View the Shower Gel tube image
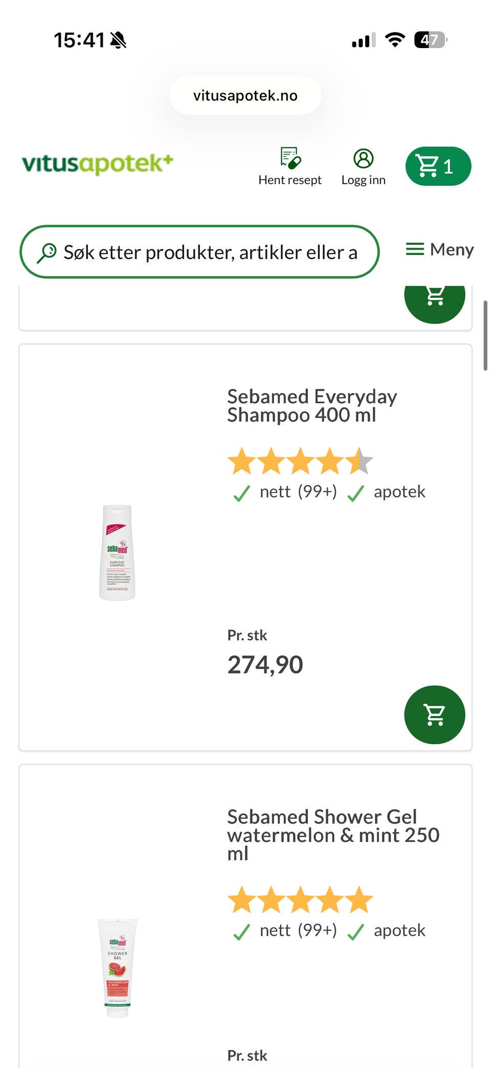 point(118,968)
